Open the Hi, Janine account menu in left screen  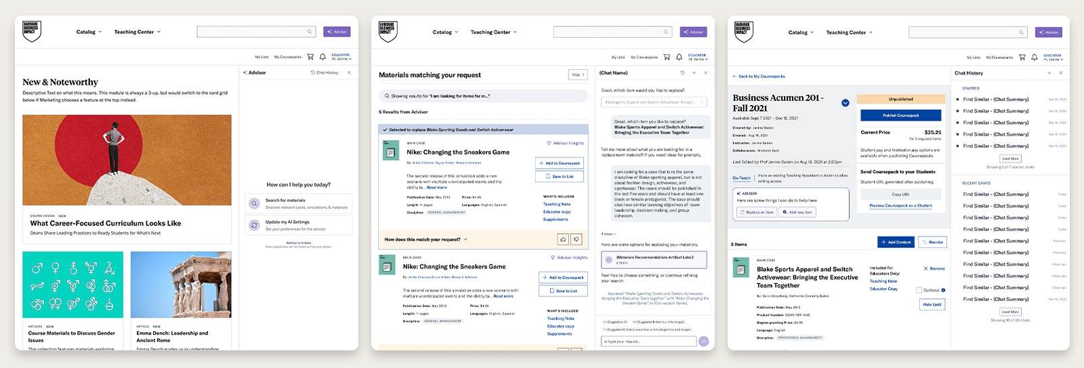[x=341, y=57]
